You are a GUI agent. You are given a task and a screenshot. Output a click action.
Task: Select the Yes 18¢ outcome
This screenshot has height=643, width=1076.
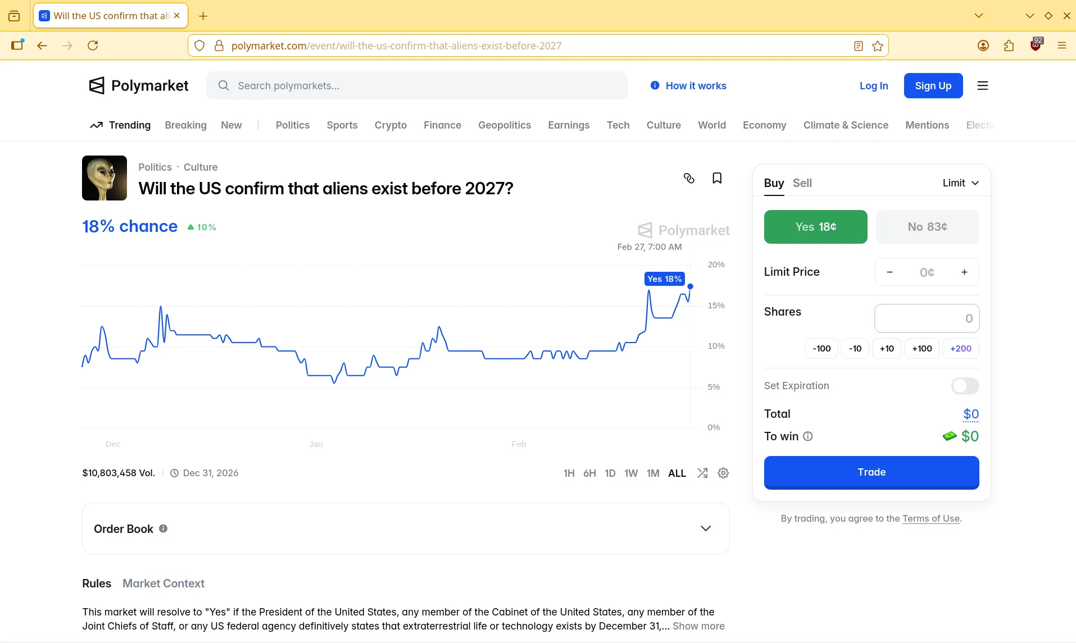pyautogui.click(x=815, y=227)
